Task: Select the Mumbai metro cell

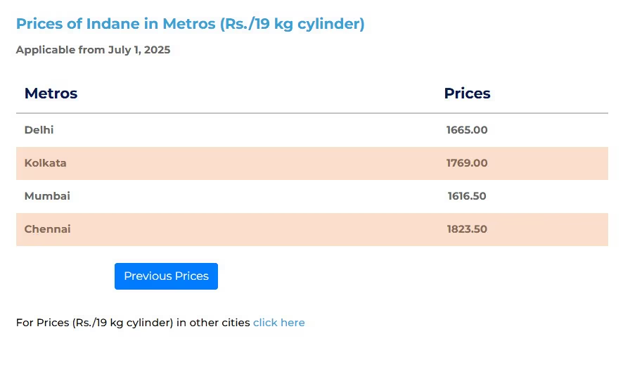Action: click(x=47, y=196)
